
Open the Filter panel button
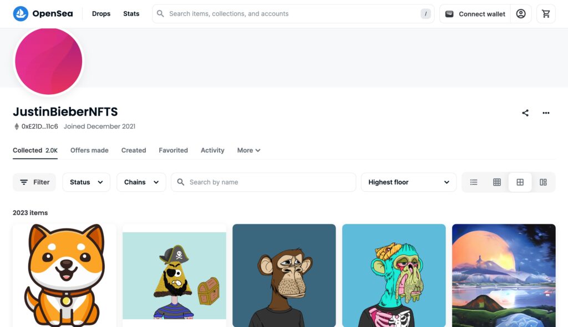(x=34, y=182)
